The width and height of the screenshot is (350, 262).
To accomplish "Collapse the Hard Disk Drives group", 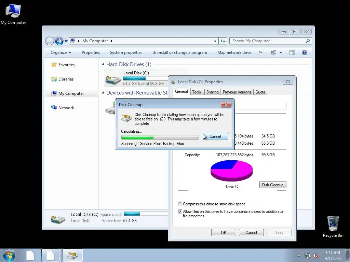I will pos(103,64).
